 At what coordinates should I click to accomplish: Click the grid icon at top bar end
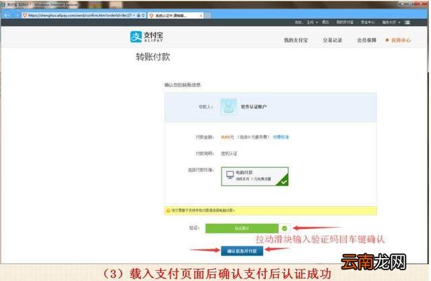pyautogui.click(x=407, y=22)
